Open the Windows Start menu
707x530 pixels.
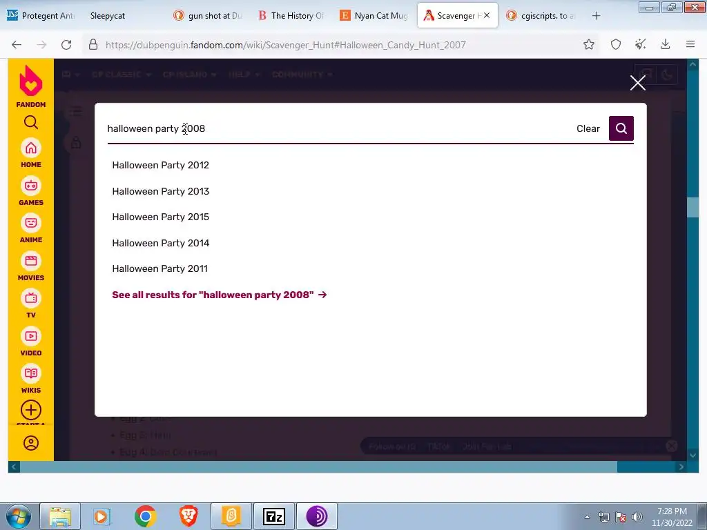pyautogui.click(x=17, y=516)
